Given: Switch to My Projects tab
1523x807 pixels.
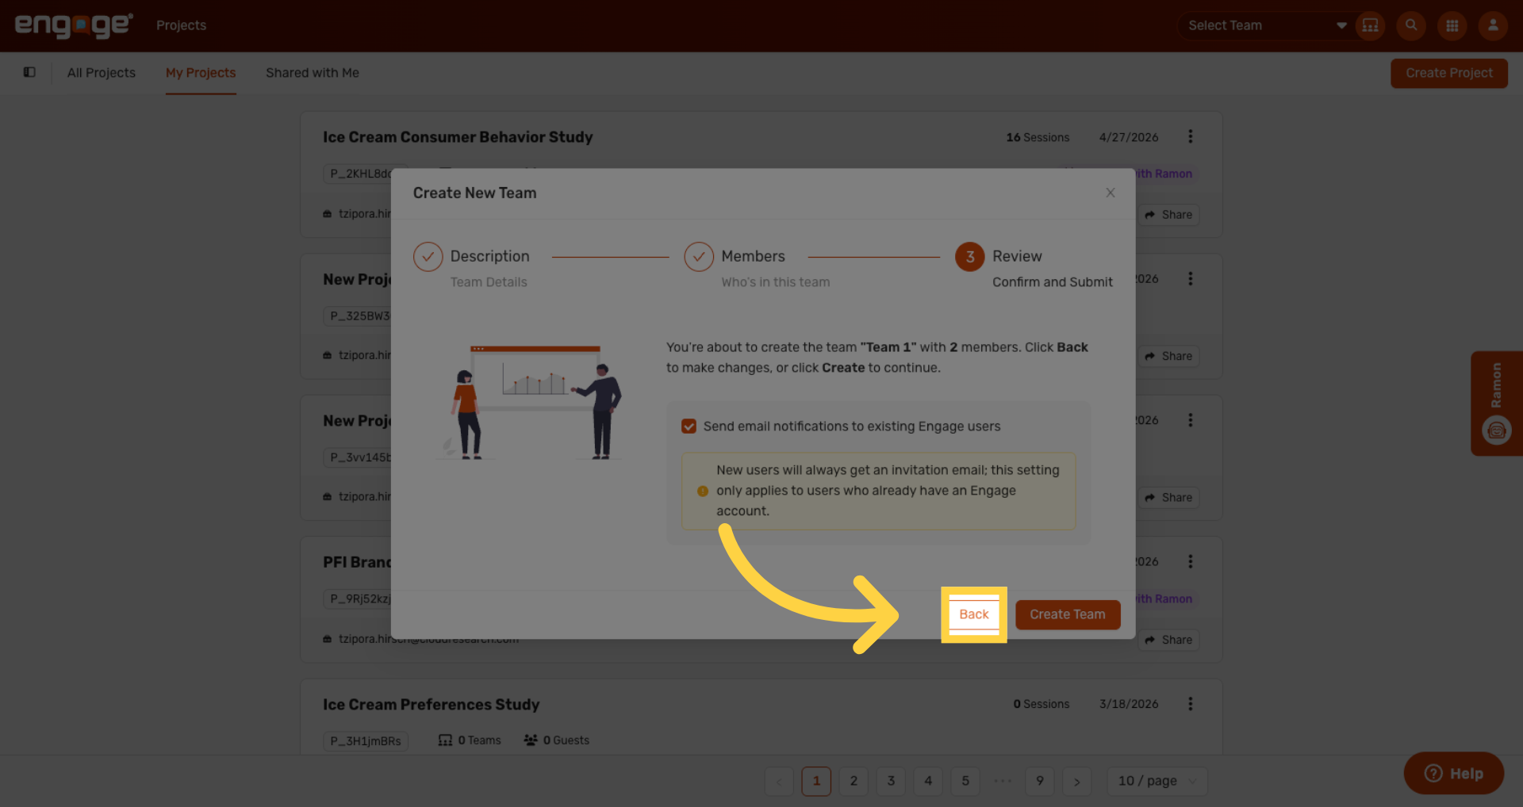Looking at the screenshot, I should pos(201,73).
